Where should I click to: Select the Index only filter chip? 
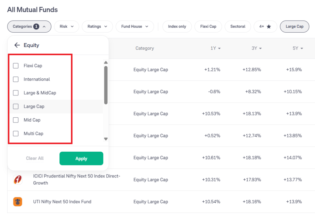tap(177, 26)
